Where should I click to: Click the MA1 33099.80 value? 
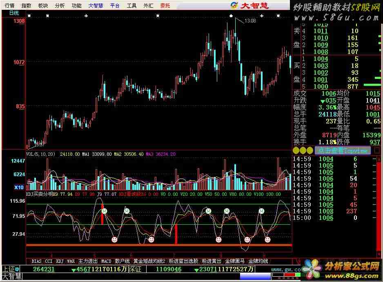(x=97, y=154)
